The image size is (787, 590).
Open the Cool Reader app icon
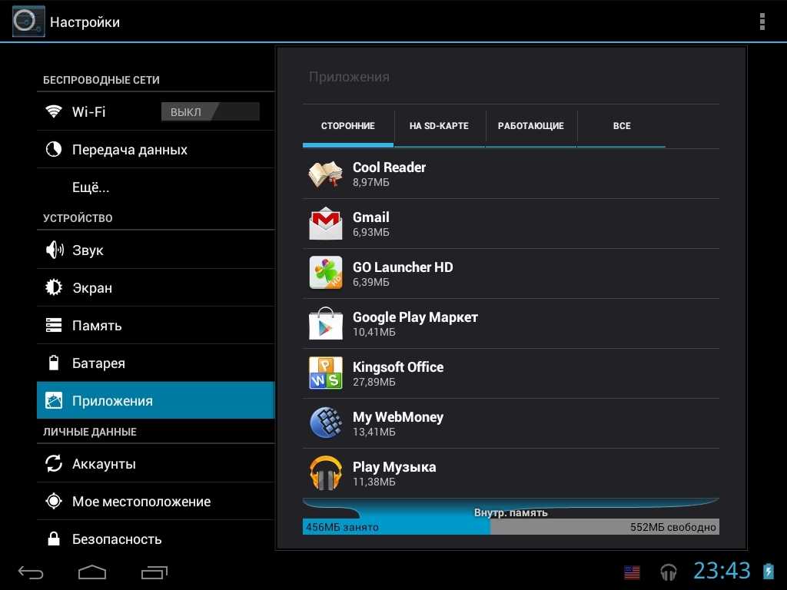325,174
